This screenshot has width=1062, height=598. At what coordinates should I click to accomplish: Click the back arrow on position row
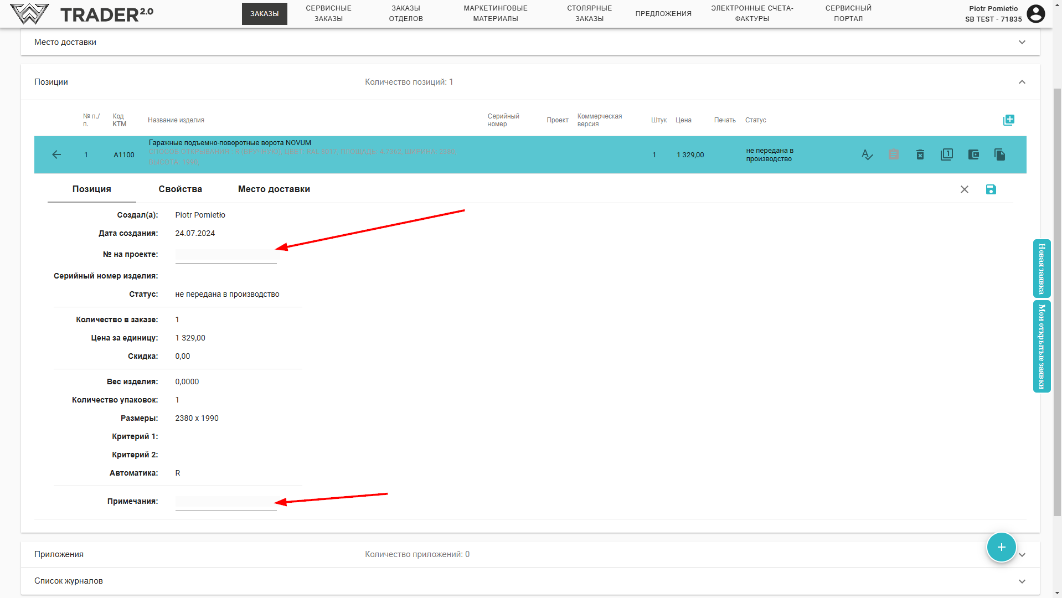(56, 155)
